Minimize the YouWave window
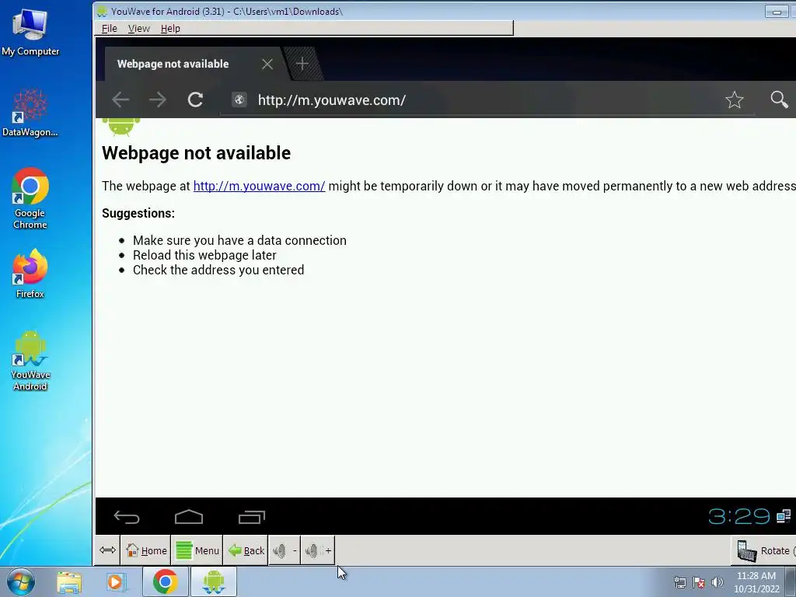796x597 pixels. coord(777,11)
